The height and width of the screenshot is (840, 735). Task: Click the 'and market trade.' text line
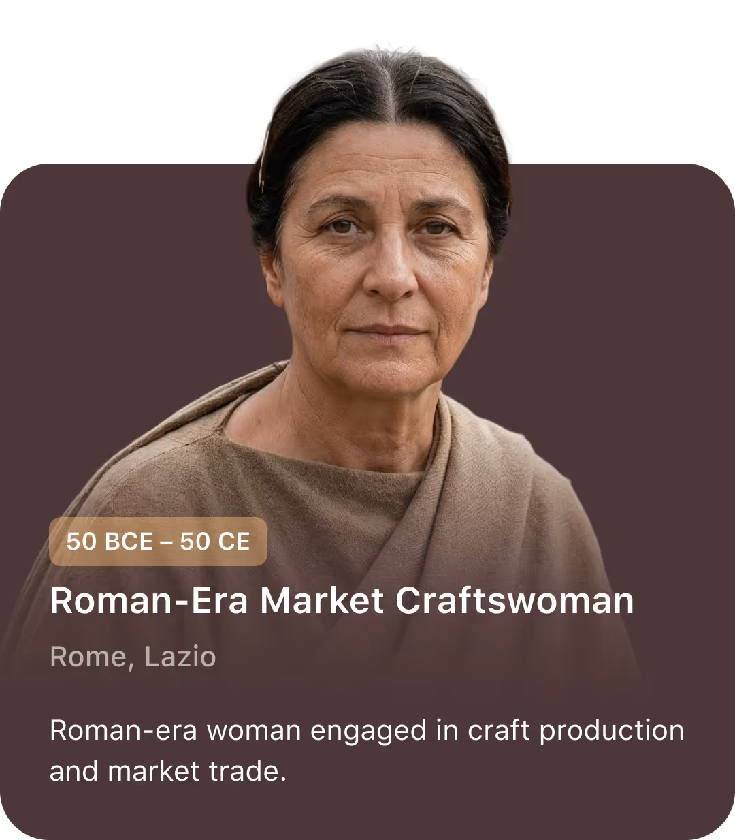168,771
